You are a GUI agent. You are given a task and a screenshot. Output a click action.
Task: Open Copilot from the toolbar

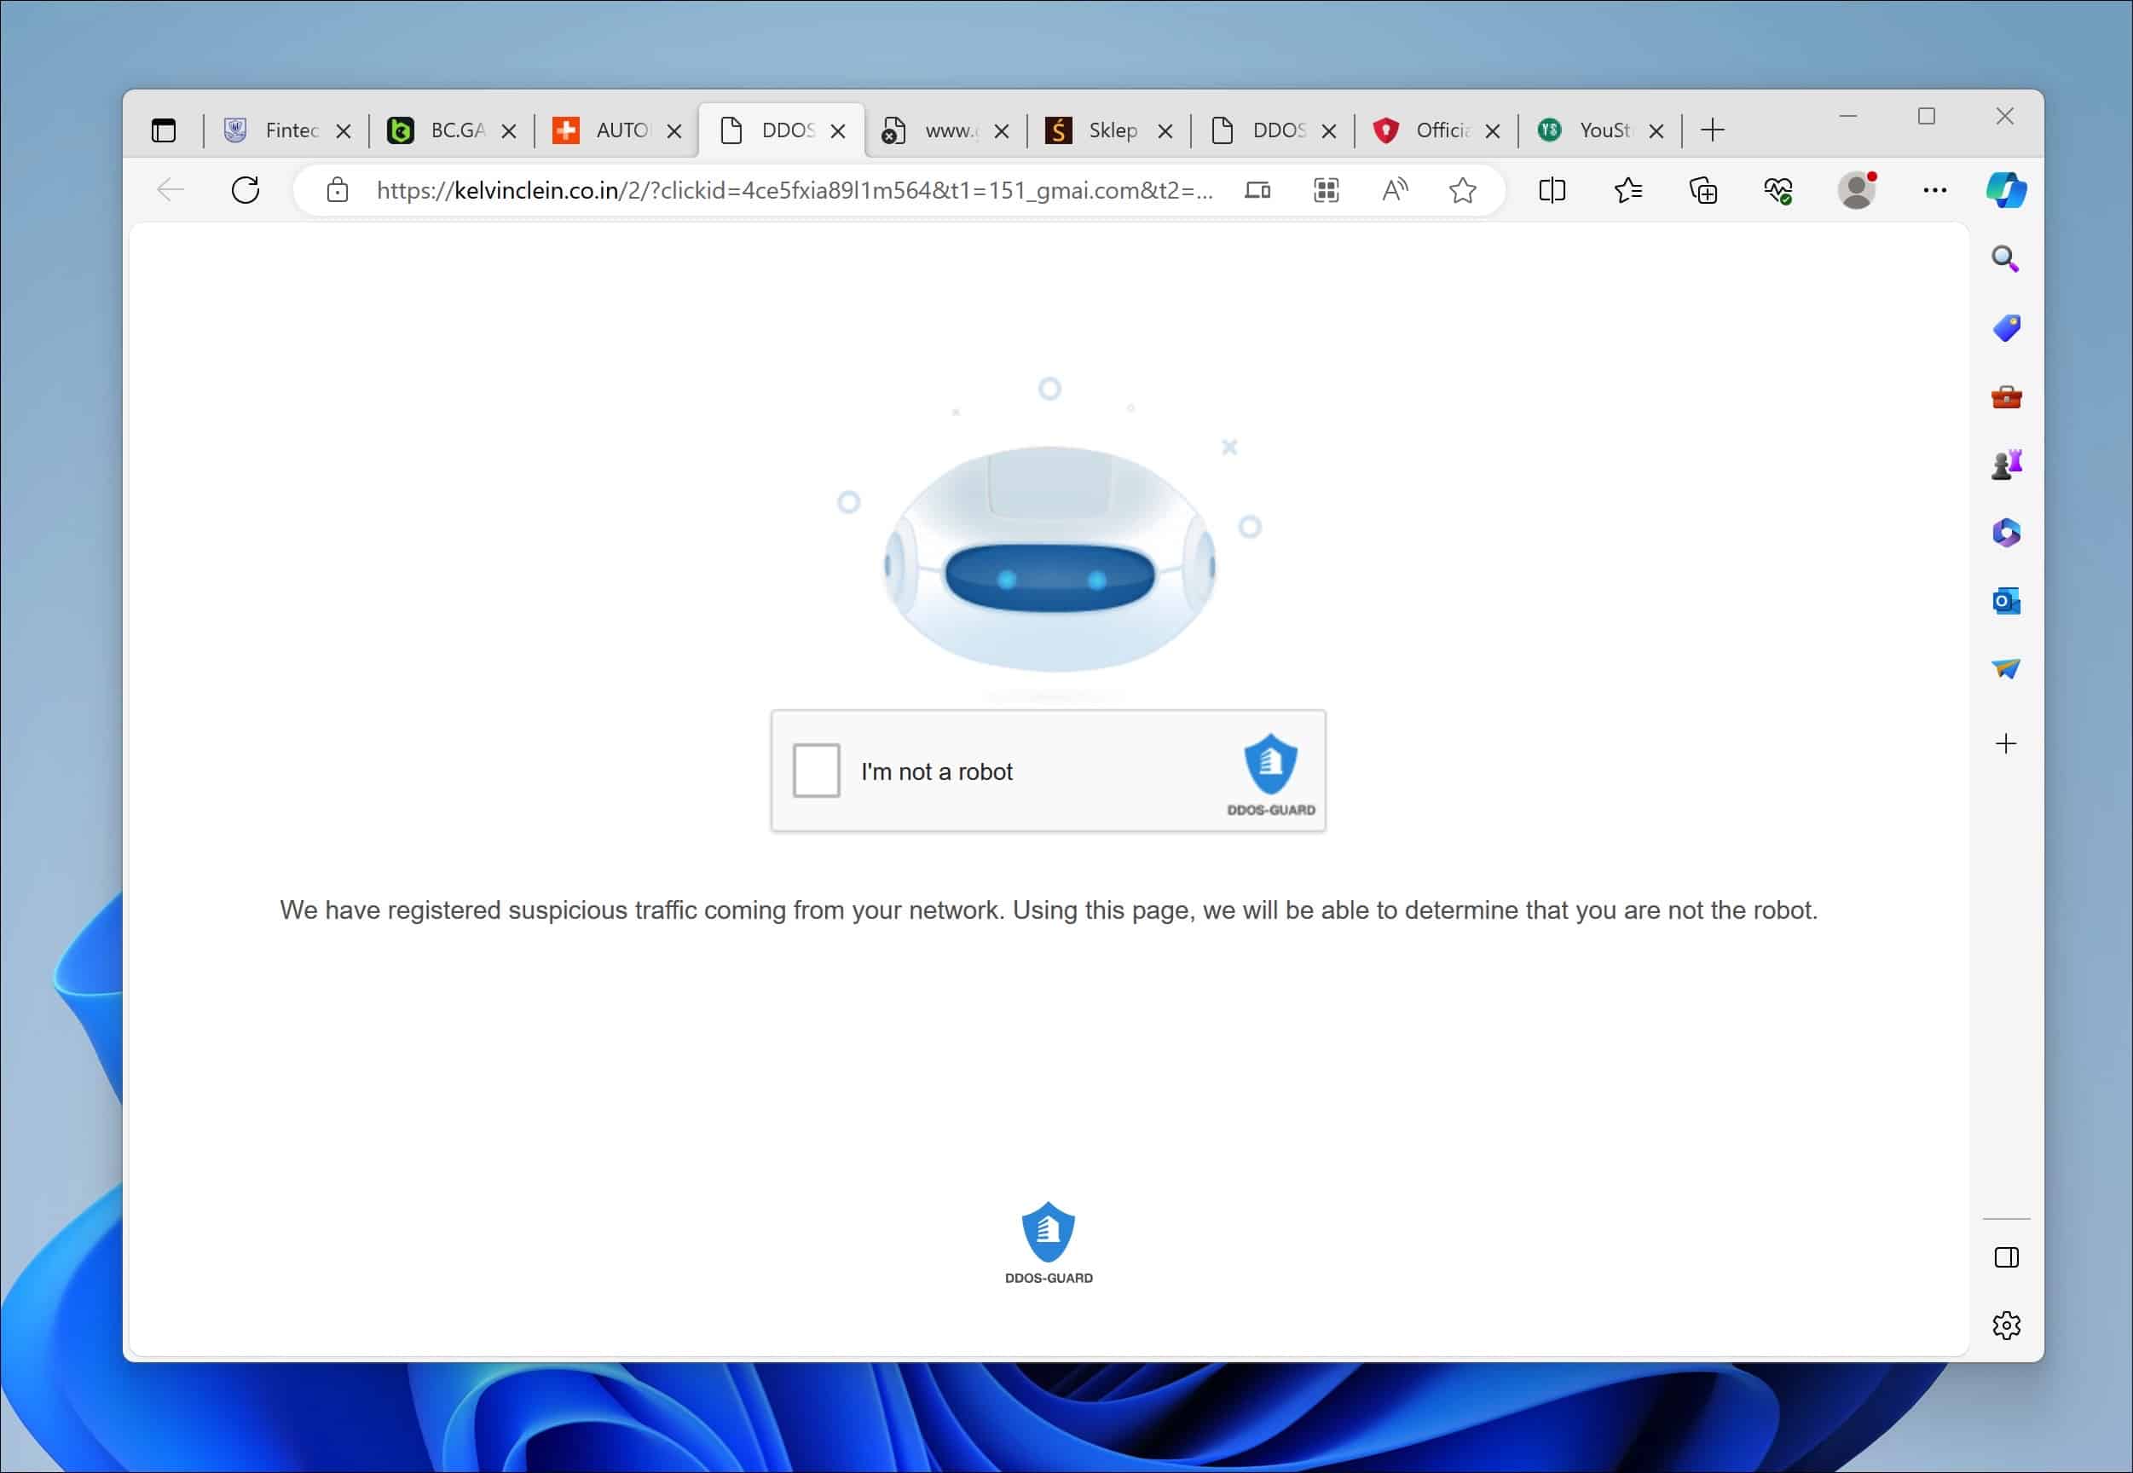[x=2007, y=190]
